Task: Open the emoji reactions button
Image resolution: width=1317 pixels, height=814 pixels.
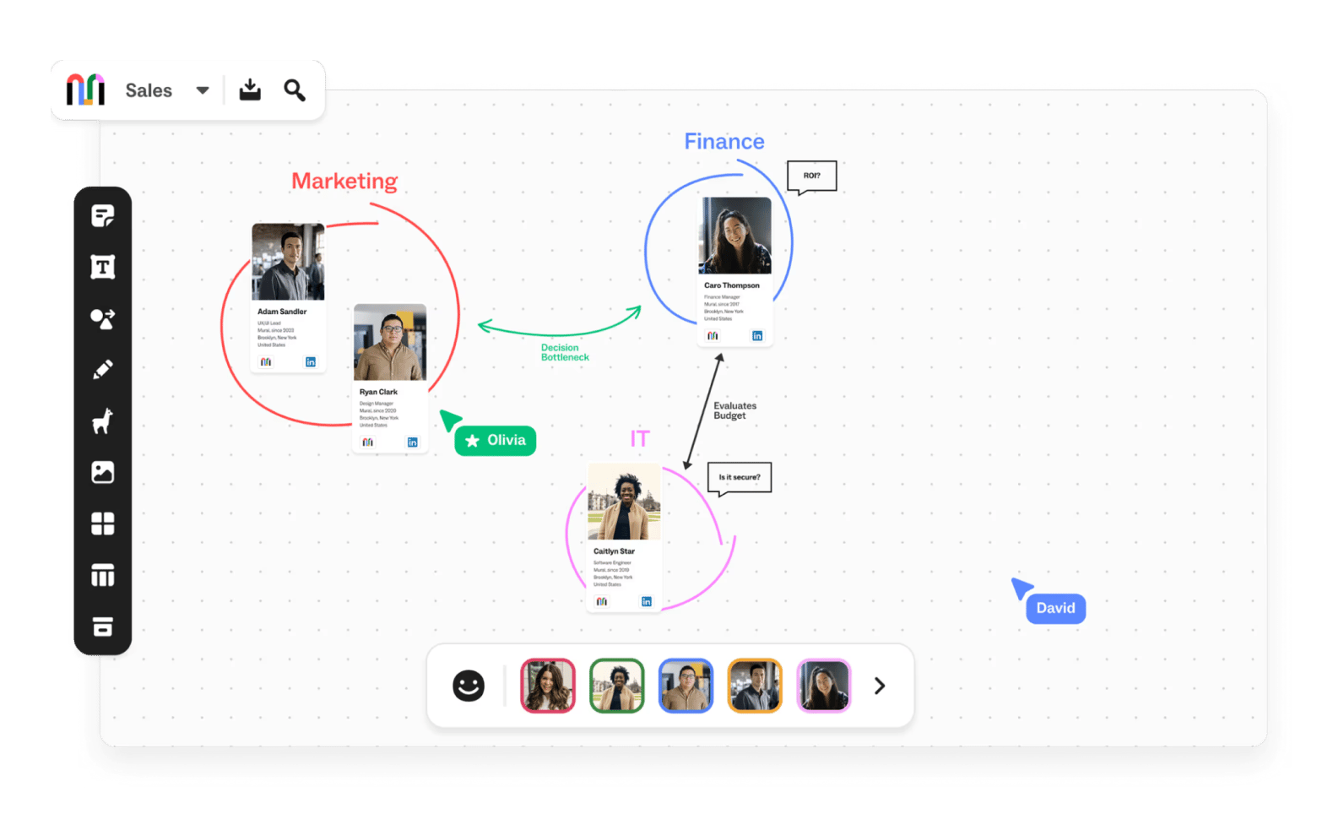Action: [469, 686]
